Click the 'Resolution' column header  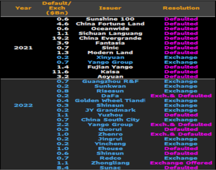click(x=181, y=8)
